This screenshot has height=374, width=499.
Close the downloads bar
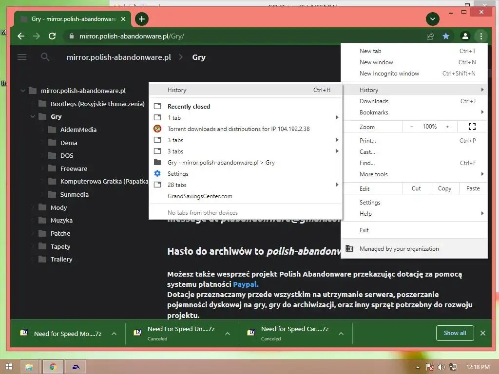[x=483, y=333]
